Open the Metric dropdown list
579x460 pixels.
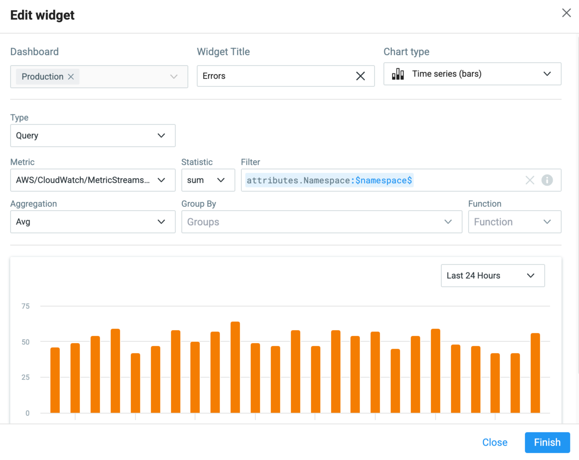tap(93, 180)
